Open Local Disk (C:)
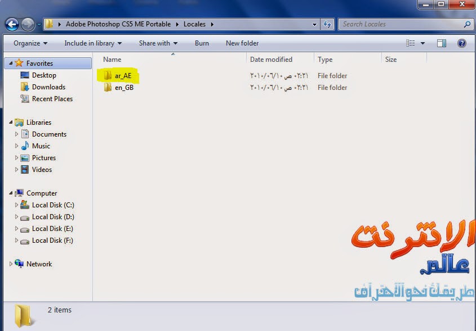This screenshot has height=331, width=476. click(53, 205)
